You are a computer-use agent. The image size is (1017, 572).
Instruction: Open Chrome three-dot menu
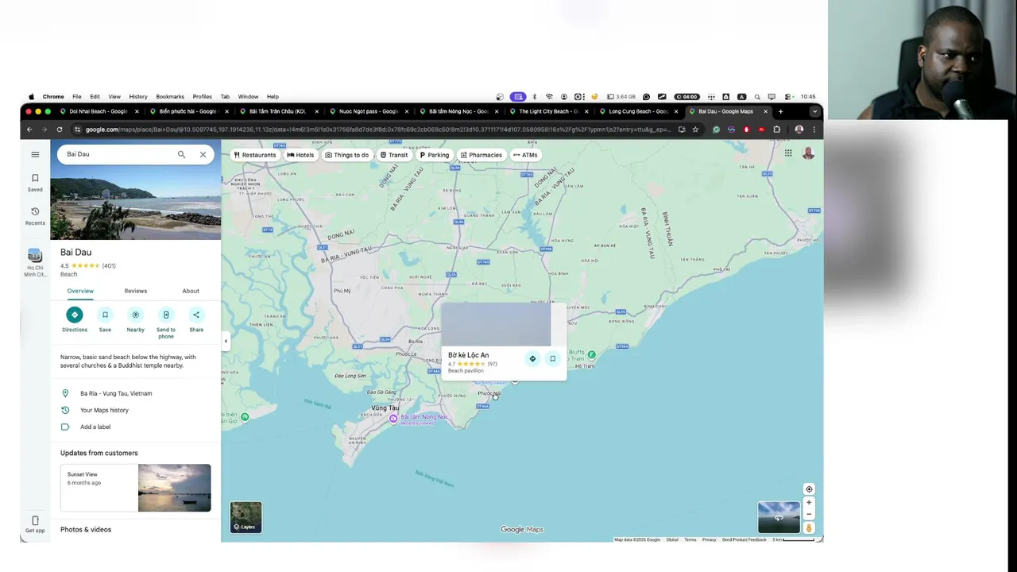[x=814, y=129]
